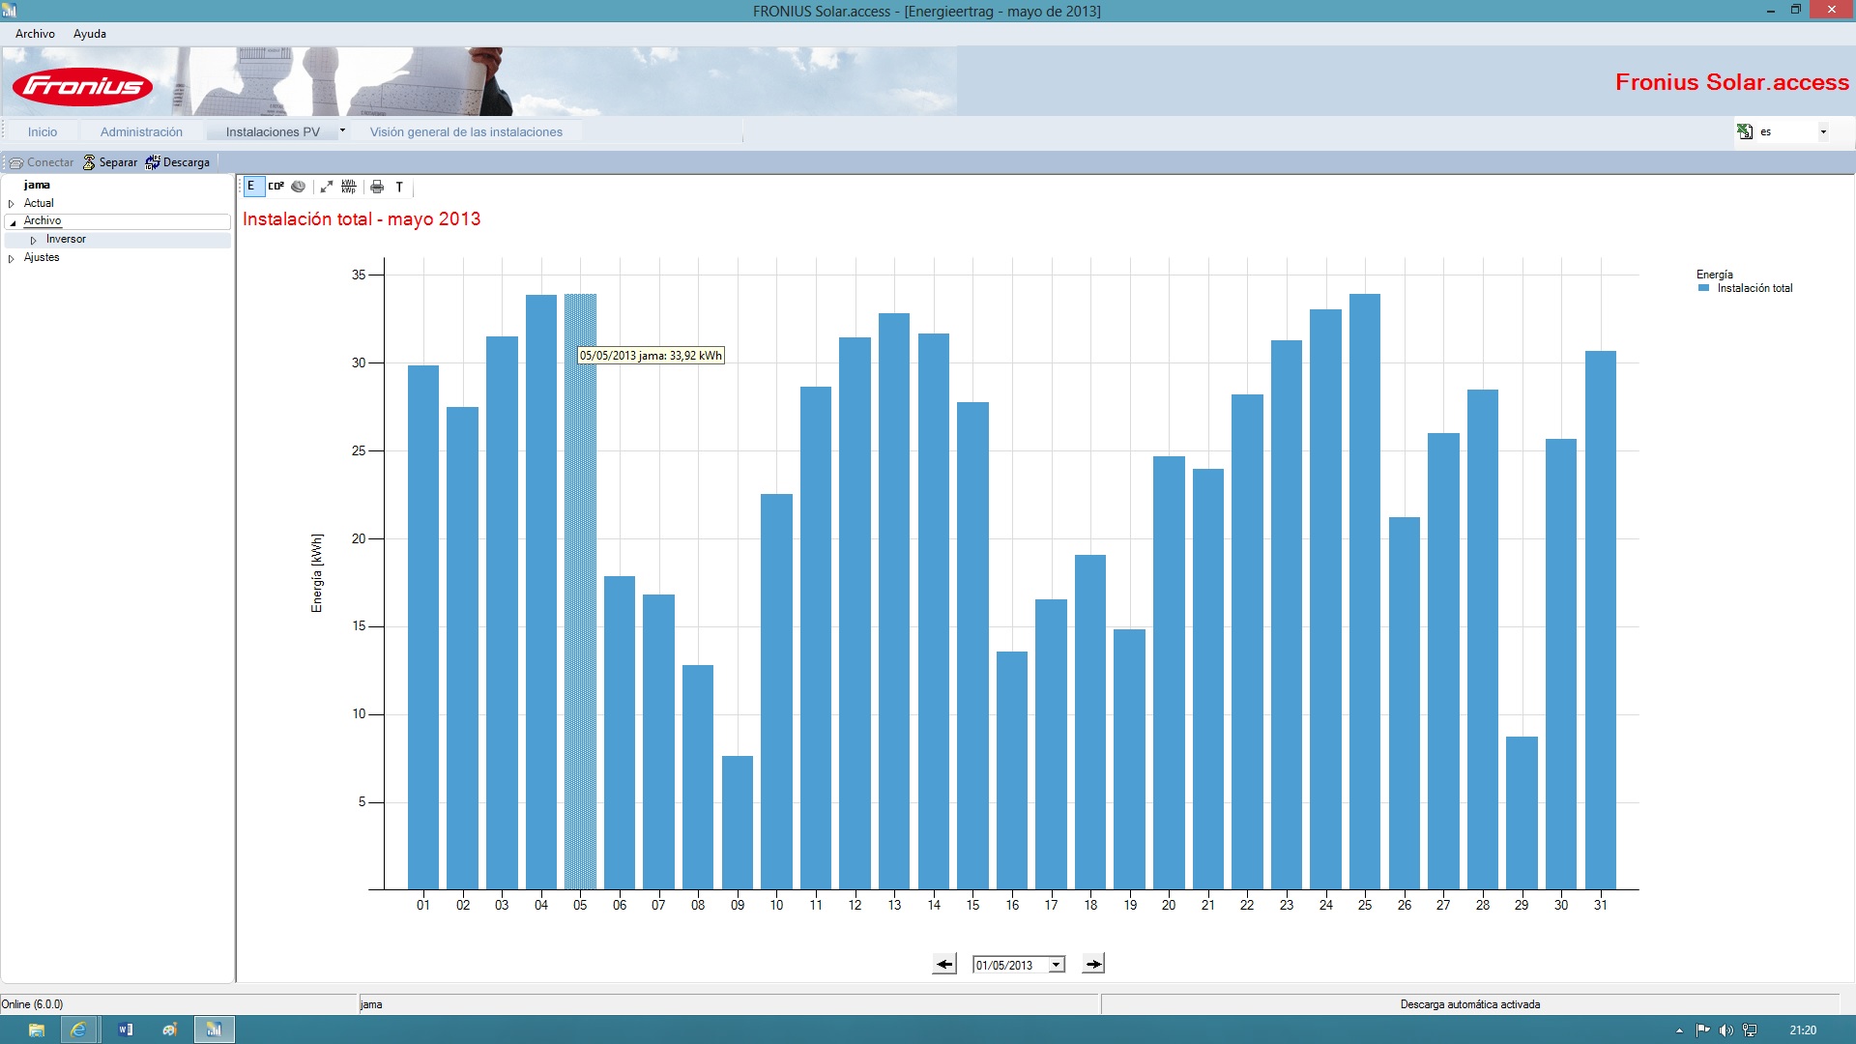Start the Descarga download
Screen dimensions: 1856x1044
pyautogui.click(x=178, y=162)
